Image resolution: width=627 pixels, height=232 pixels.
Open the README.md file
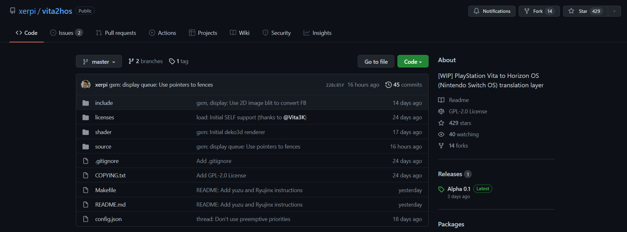(110, 205)
